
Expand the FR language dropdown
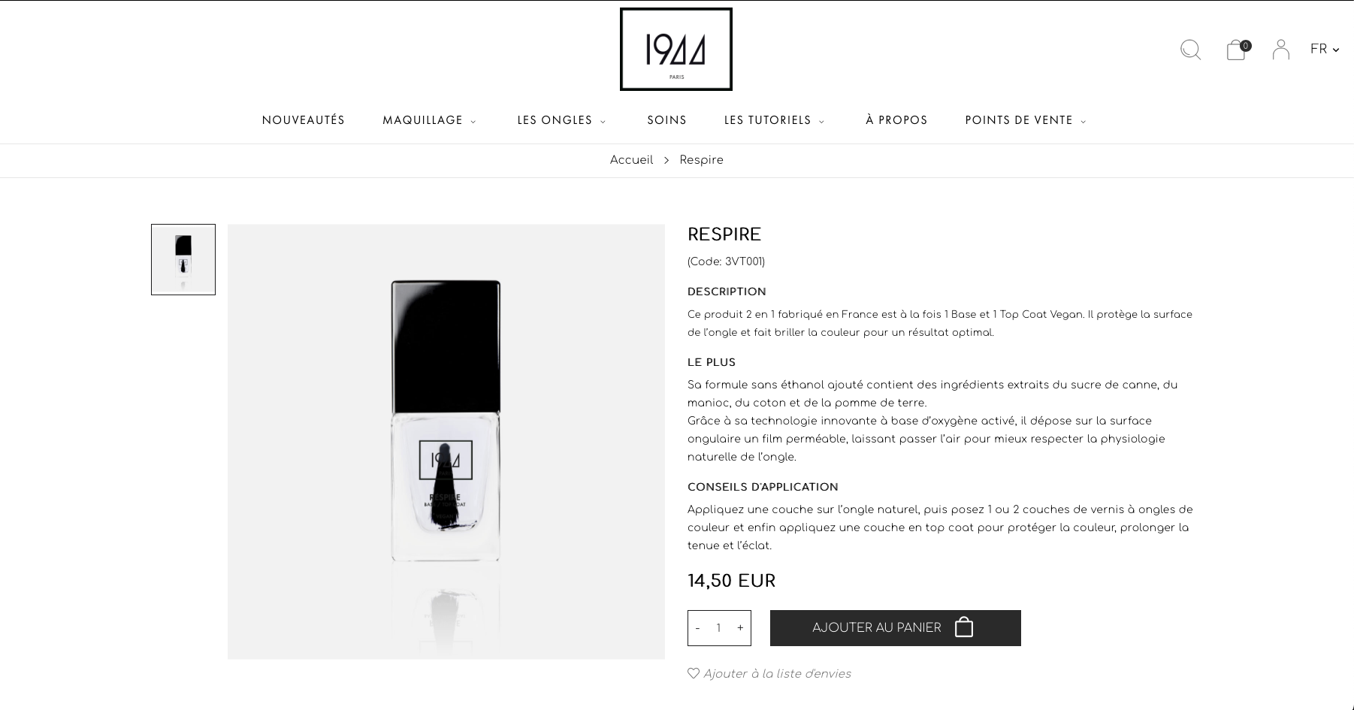[1325, 50]
